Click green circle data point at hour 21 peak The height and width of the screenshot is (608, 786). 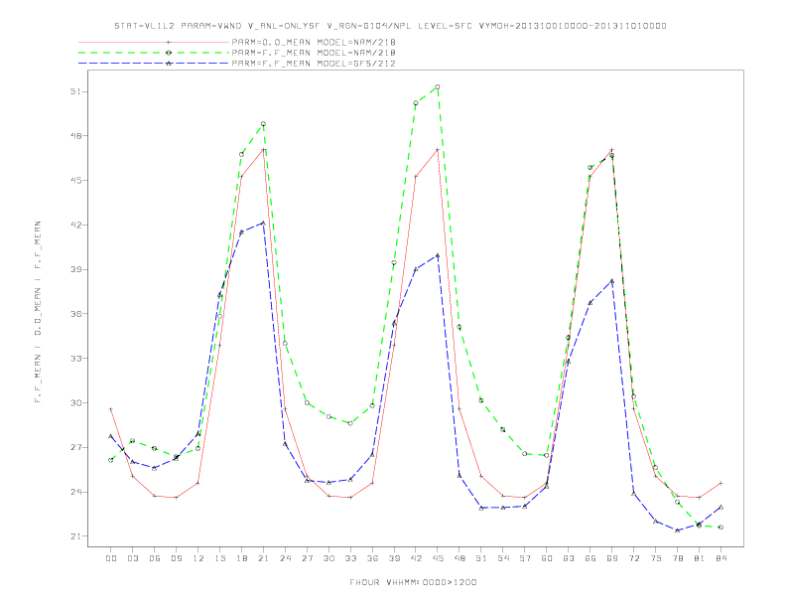[263, 124]
